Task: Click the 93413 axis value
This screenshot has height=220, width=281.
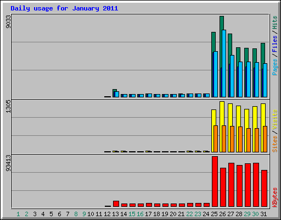Action: coord(8,163)
